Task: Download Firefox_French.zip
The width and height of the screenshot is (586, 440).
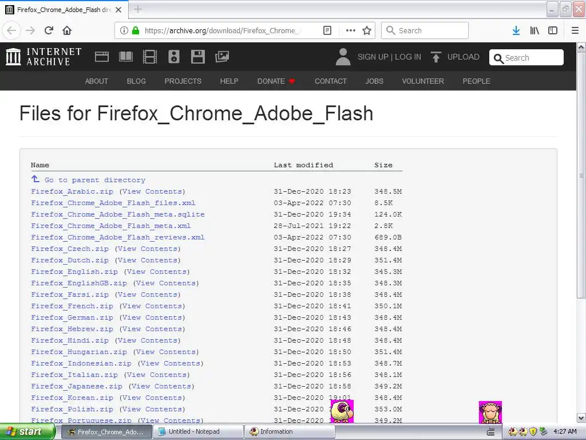Action: click(x=72, y=306)
